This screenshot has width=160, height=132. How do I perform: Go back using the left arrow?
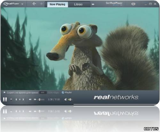[34, 4]
